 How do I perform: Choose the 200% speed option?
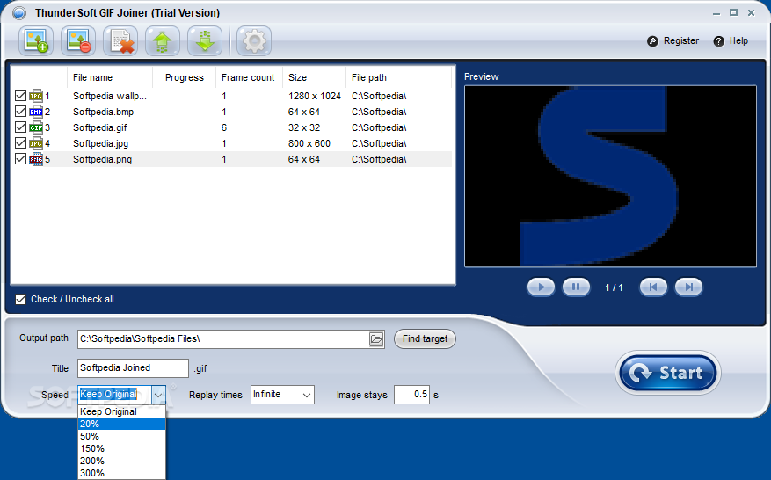tap(121, 461)
